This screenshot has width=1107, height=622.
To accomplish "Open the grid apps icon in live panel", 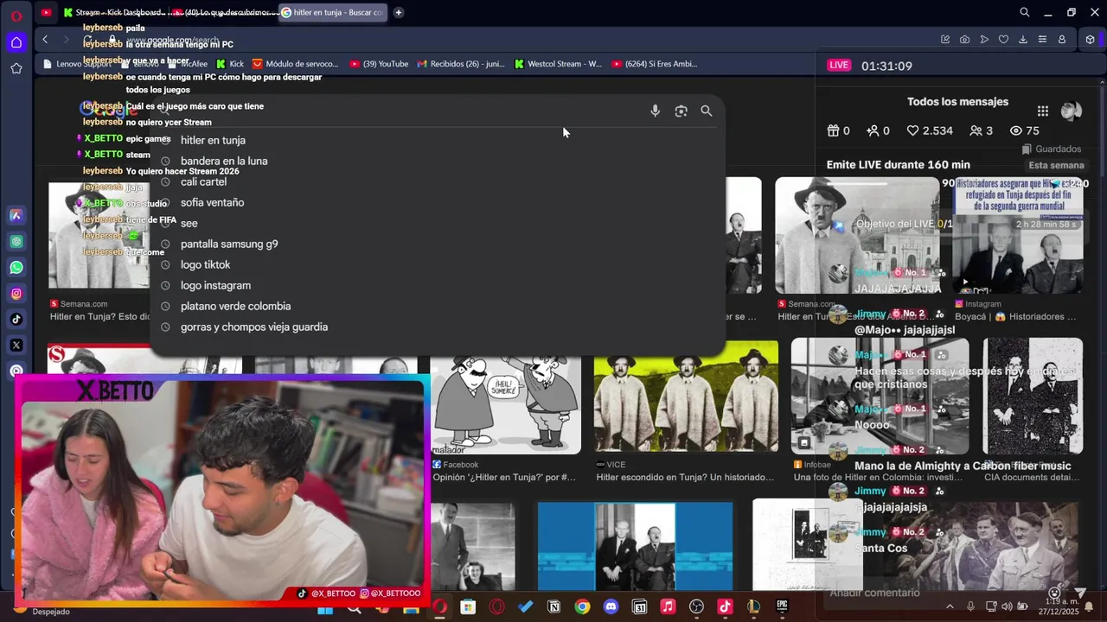I will (1043, 111).
